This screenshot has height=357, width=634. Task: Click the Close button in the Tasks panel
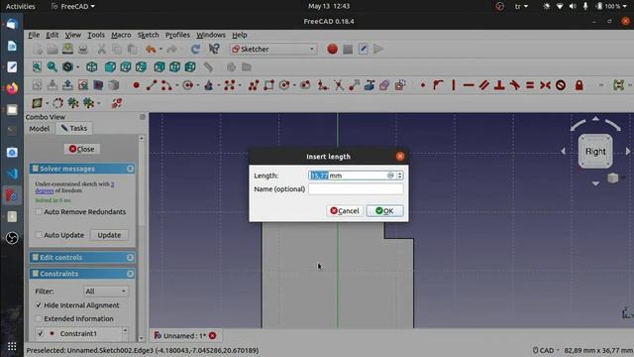tap(82, 149)
